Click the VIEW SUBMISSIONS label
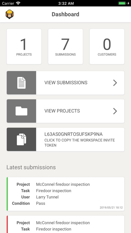The image size is (131, 233). [66, 83]
